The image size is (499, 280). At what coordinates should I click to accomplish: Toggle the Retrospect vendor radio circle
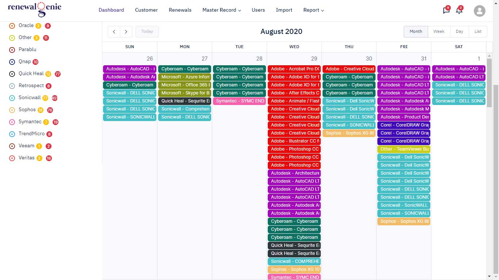(x=12, y=86)
